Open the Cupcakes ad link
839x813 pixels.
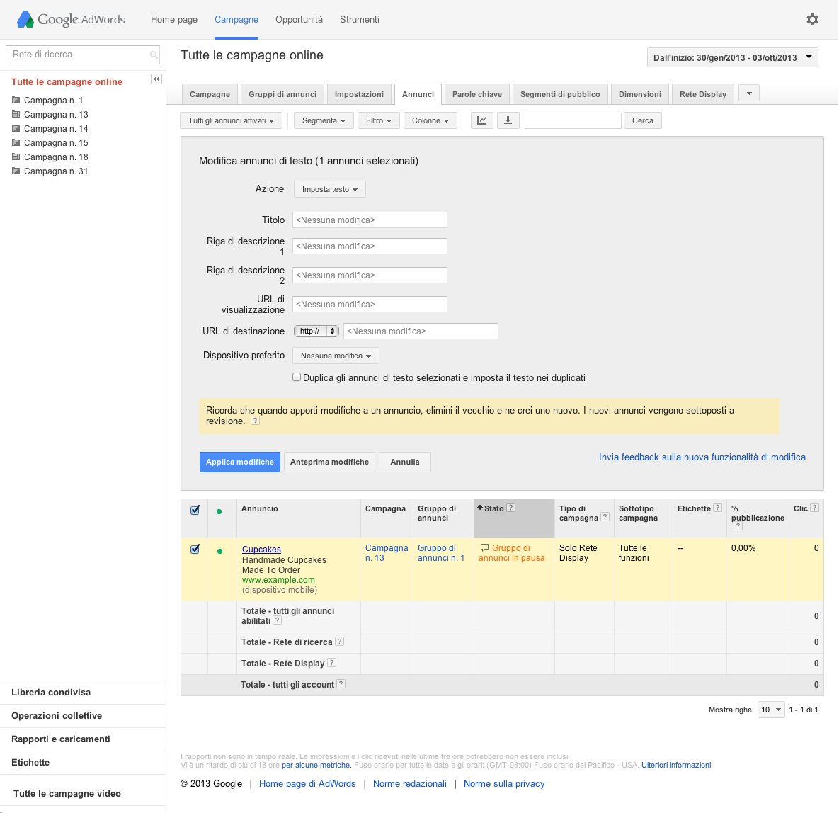tap(261, 549)
